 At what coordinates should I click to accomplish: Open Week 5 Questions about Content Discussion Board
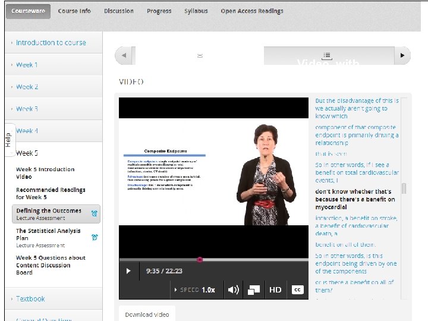coord(51,265)
